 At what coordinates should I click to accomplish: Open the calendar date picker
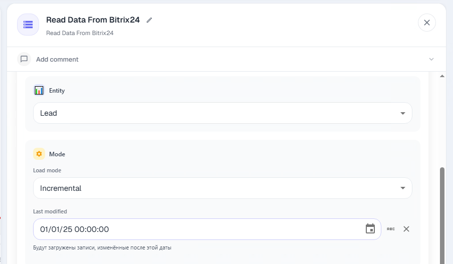(x=370, y=229)
